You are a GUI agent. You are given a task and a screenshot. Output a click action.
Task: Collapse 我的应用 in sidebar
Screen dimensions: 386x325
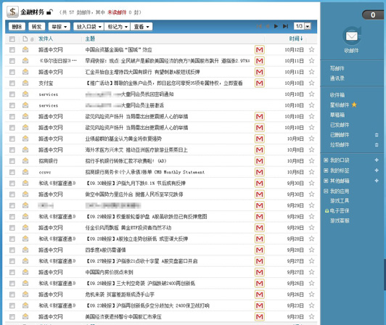coord(326,191)
